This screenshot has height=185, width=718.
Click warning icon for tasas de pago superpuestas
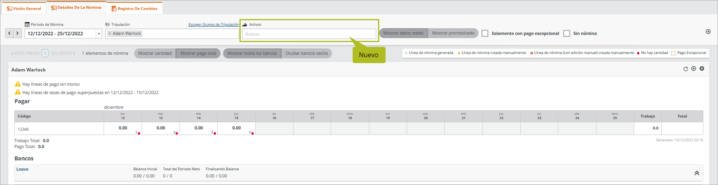point(17,92)
